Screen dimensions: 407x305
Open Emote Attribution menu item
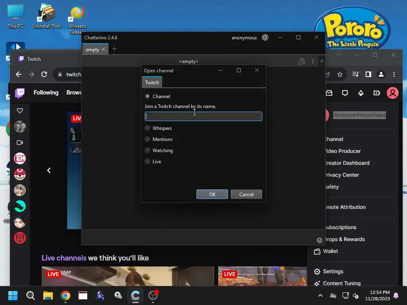(345, 207)
